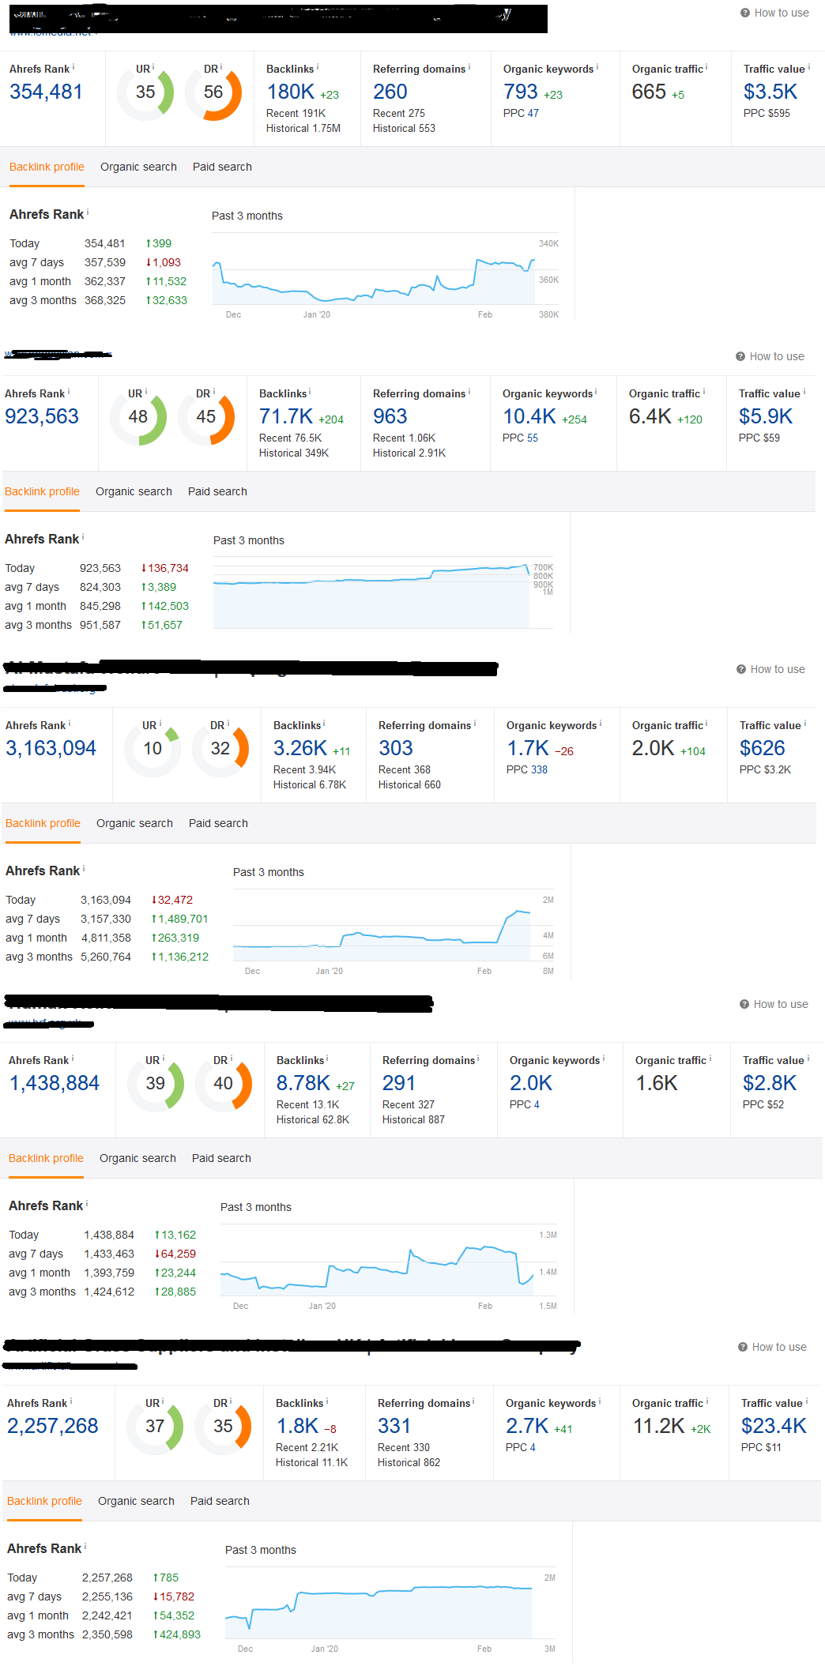Click the info icon beside Traffic value above $3.5K
The image size is (825, 1666).
point(808,67)
